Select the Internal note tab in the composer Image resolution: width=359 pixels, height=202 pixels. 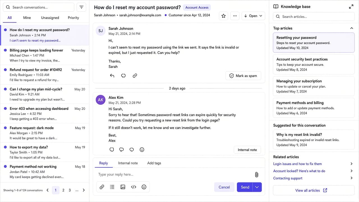pos(128,163)
